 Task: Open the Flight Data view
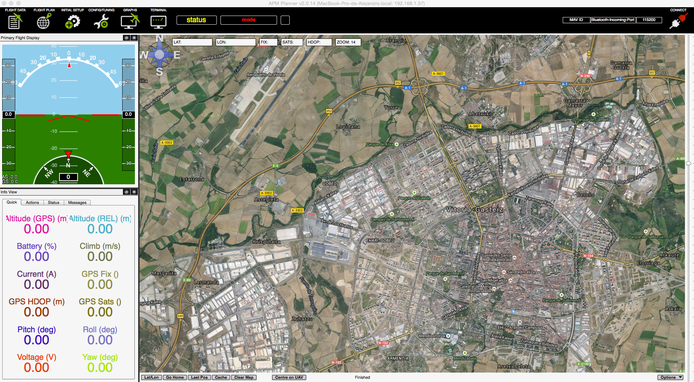tap(15, 19)
